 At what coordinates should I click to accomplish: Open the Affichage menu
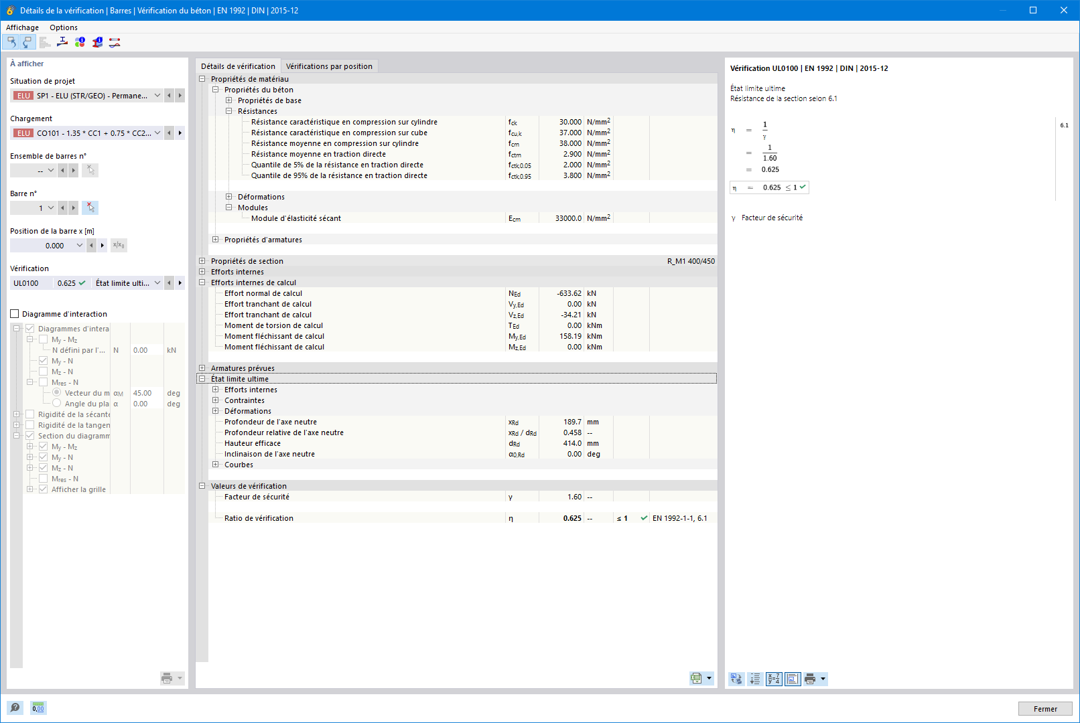pyautogui.click(x=22, y=27)
